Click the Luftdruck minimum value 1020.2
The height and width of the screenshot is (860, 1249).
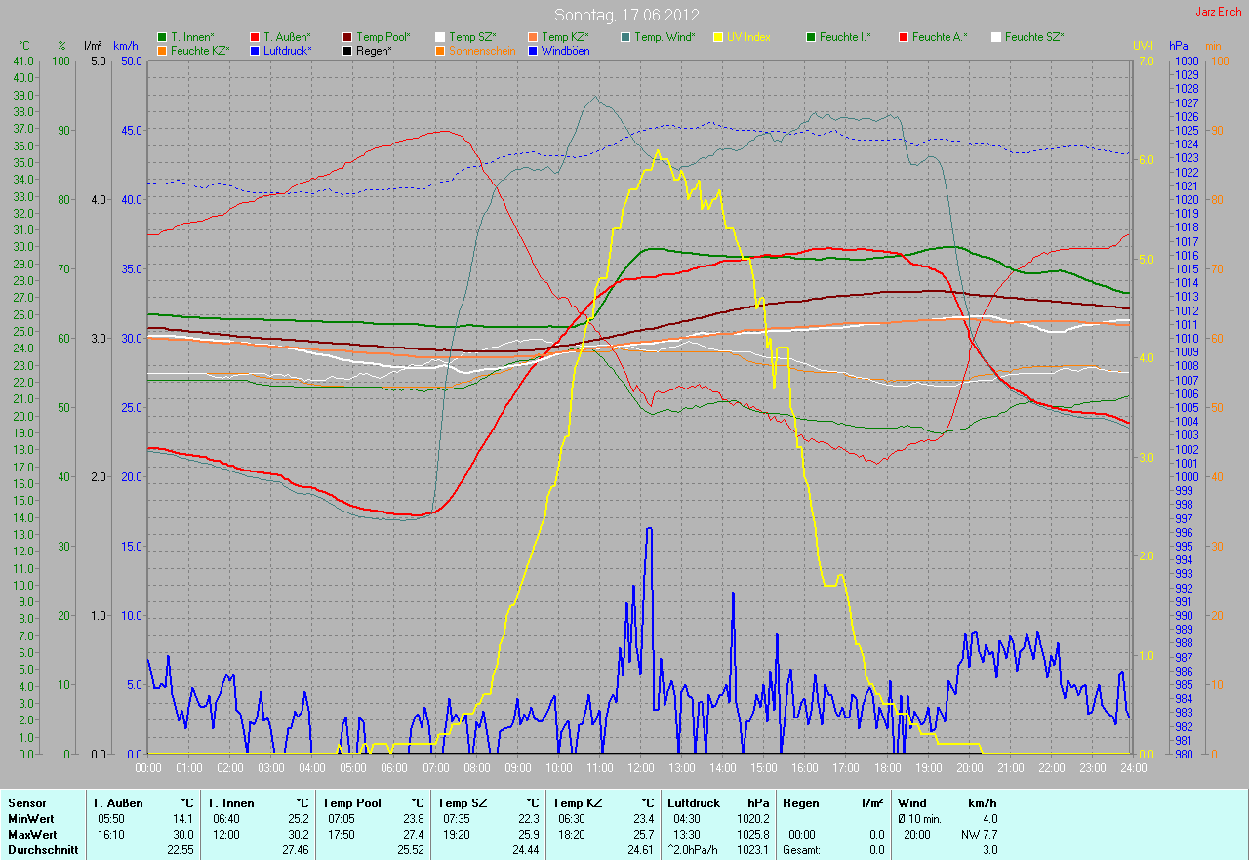tap(753, 819)
